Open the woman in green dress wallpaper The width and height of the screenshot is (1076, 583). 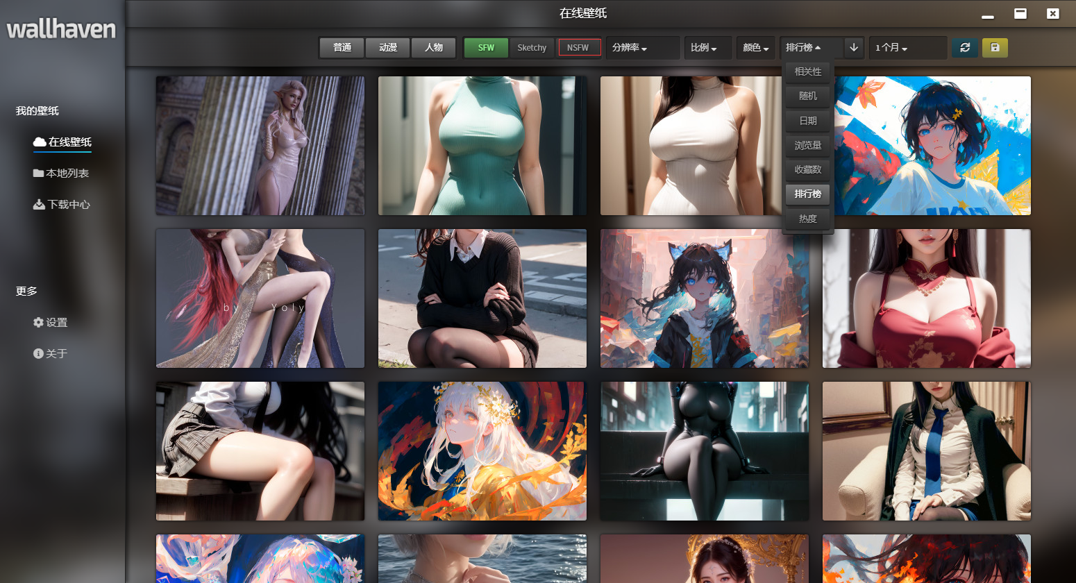click(482, 146)
